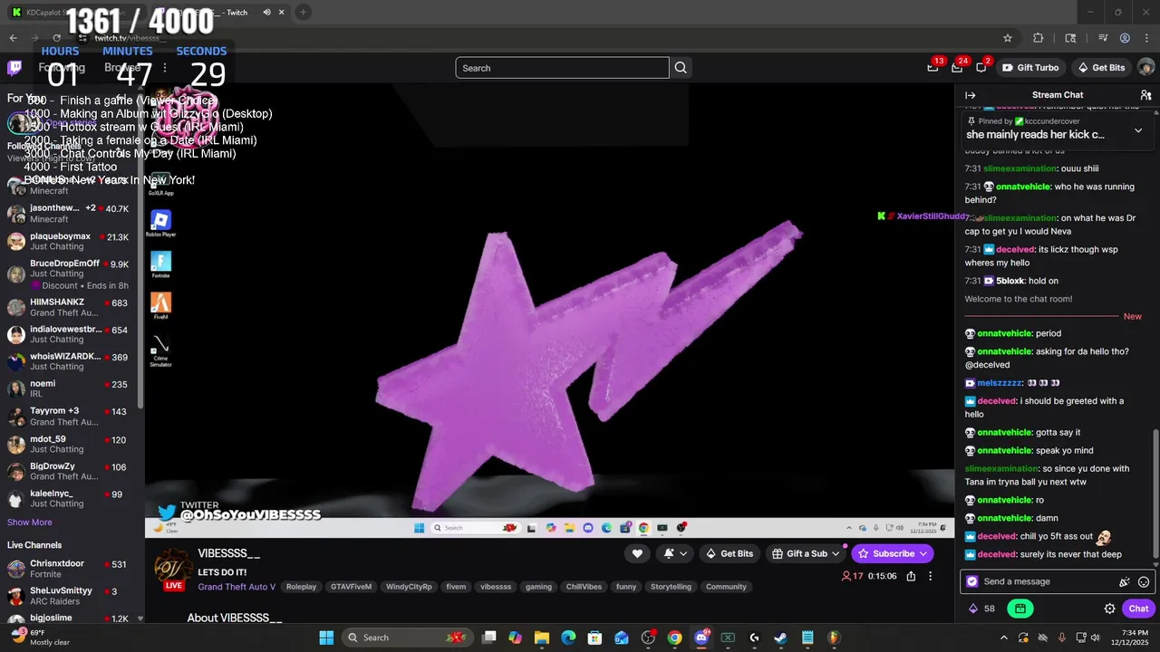Open the notification bell dropdown for VIBESSSS__
This screenshot has width=1160, height=652.
tap(675, 553)
